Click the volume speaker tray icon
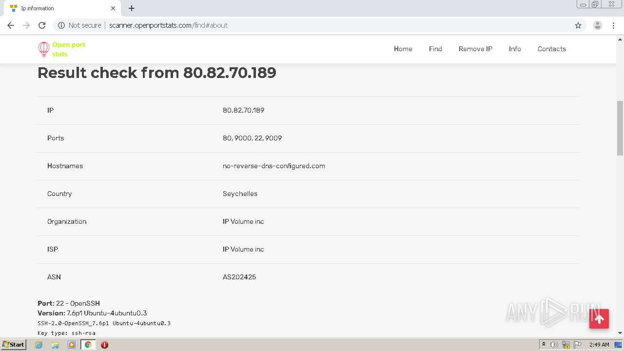The height and width of the screenshot is (351, 624). pos(554,345)
